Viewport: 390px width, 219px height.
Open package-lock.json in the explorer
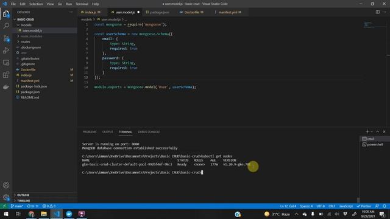44,86
